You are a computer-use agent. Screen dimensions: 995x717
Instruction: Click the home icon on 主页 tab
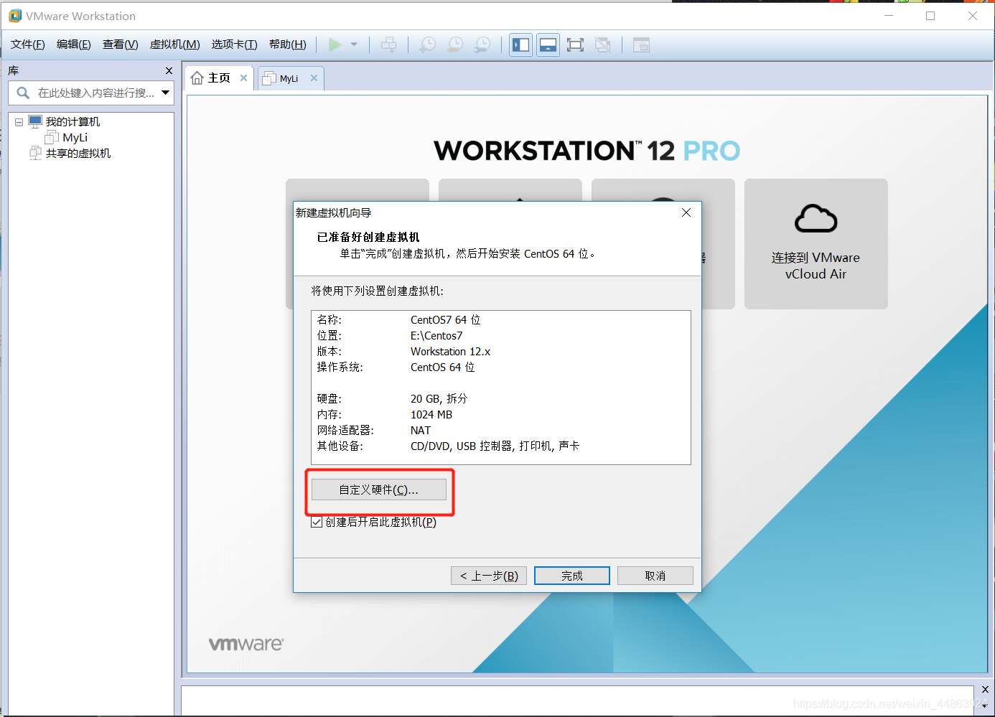pyautogui.click(x=197, y=78)
